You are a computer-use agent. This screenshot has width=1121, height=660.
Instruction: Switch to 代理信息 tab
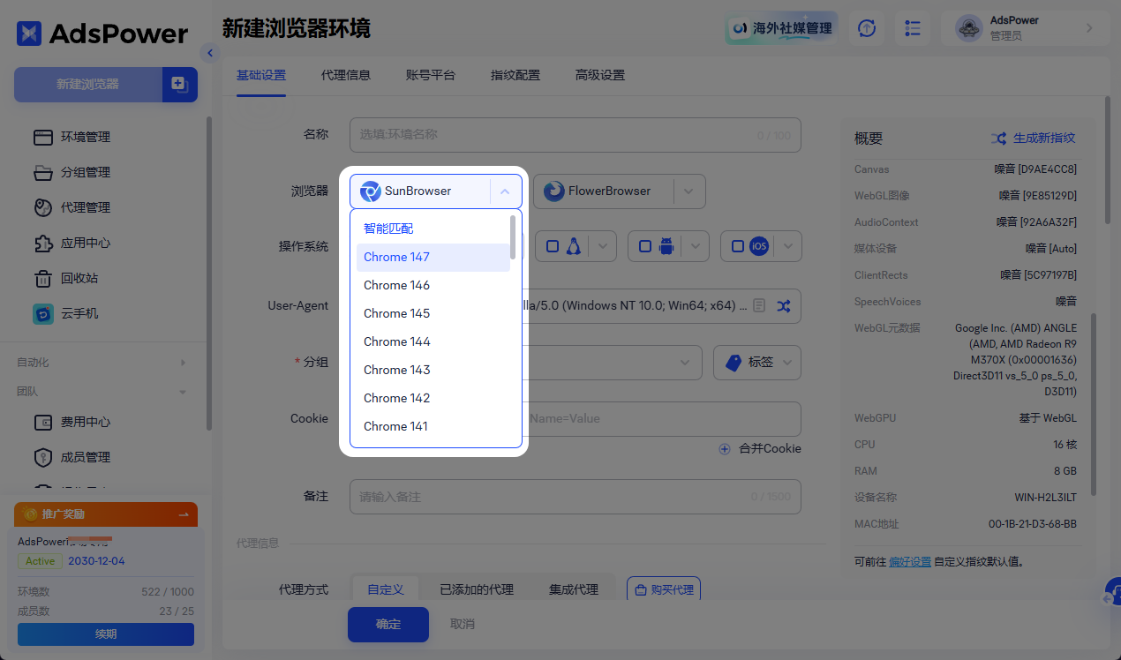coord(346,75)
